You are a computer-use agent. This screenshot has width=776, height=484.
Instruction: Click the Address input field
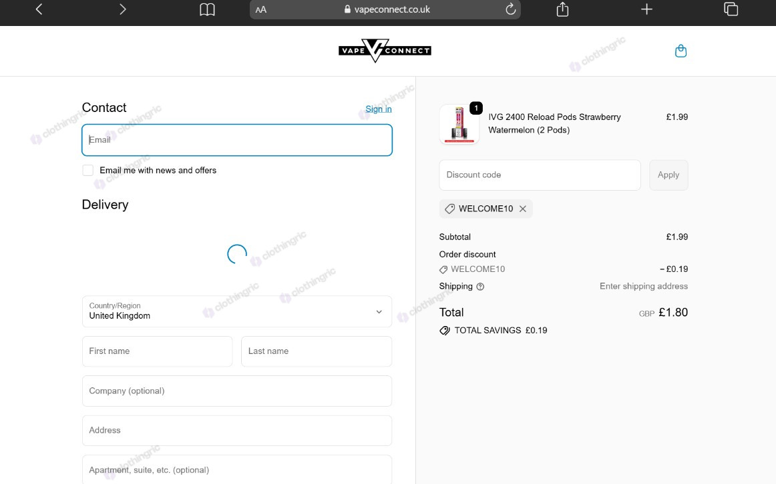tap(237, 431)
